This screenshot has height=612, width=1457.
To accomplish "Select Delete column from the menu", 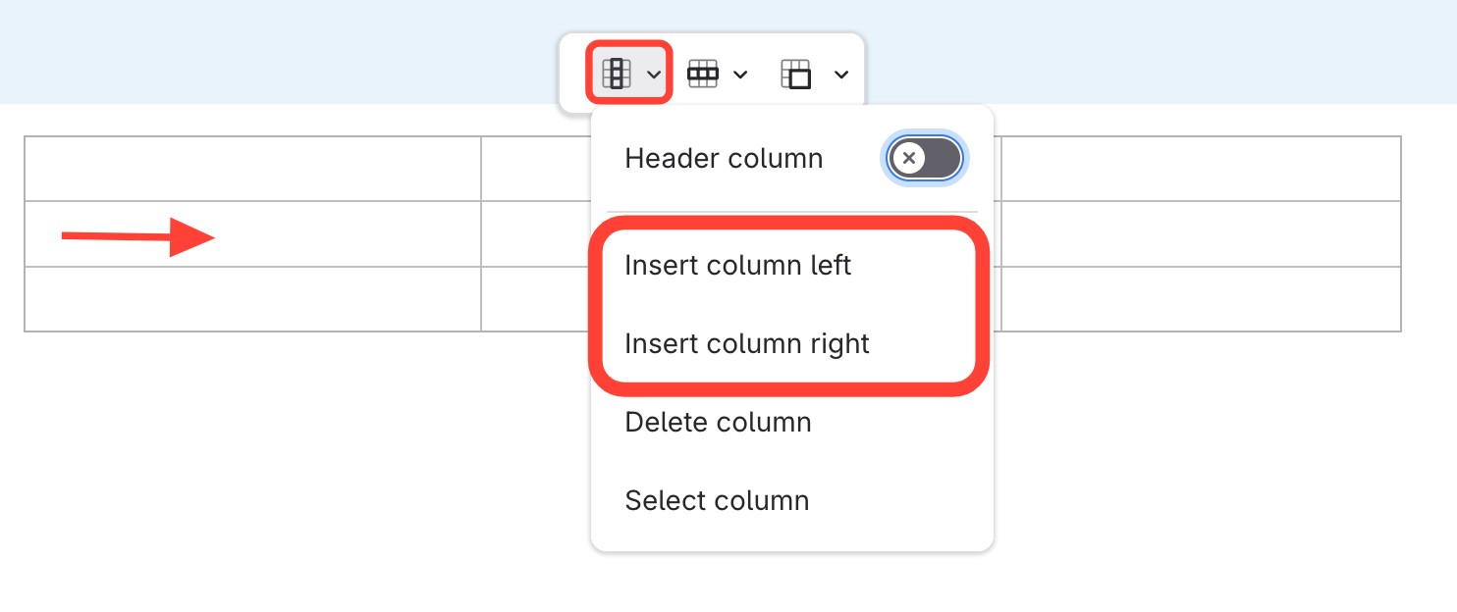I will 718,423.
